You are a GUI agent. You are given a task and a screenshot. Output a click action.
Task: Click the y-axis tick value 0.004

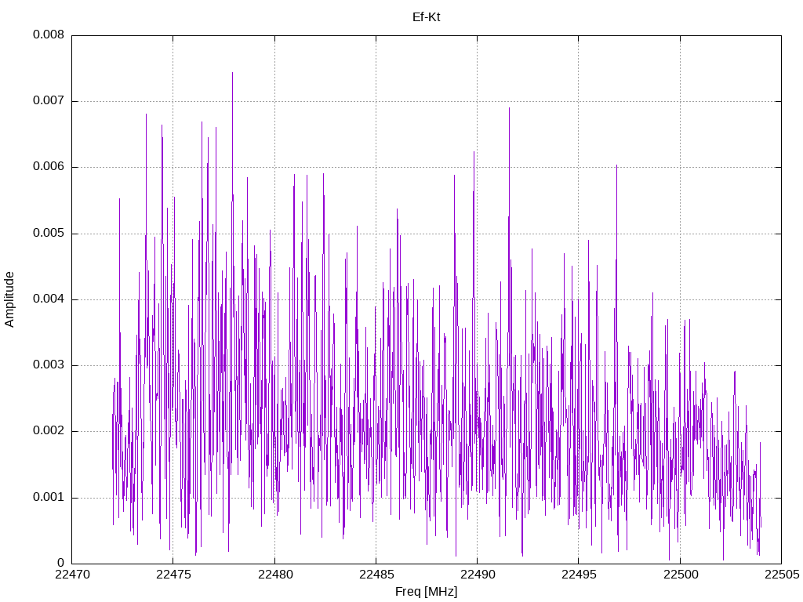point(49,299)
